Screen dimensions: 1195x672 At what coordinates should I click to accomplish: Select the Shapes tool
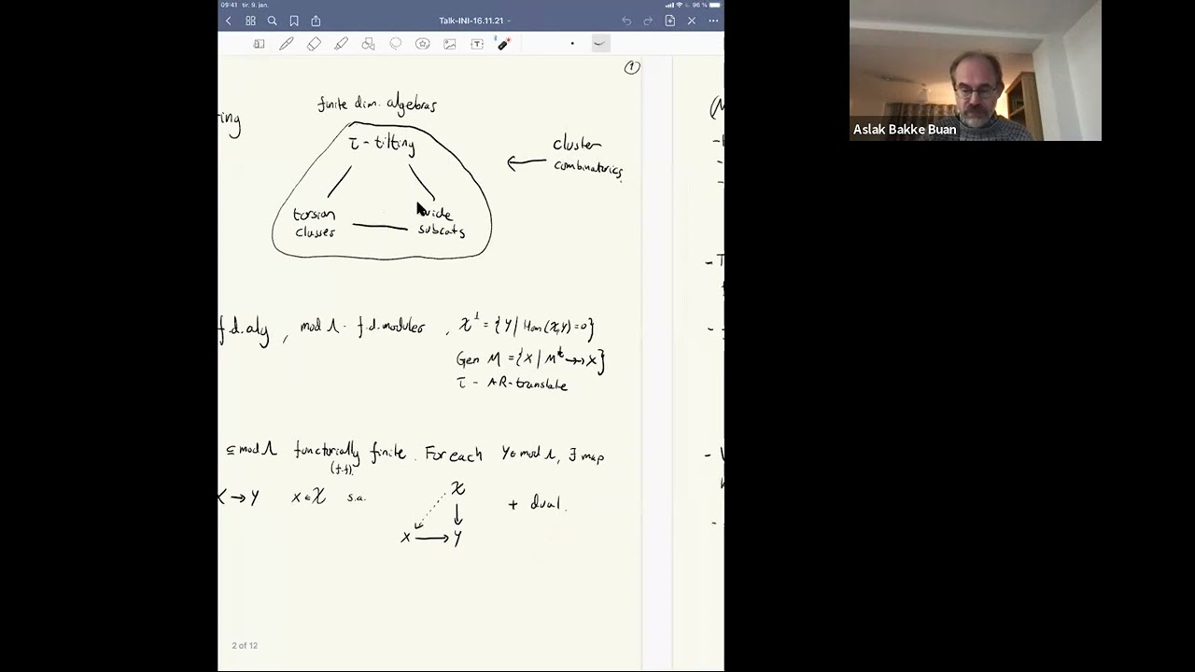[x=368, y=44]
